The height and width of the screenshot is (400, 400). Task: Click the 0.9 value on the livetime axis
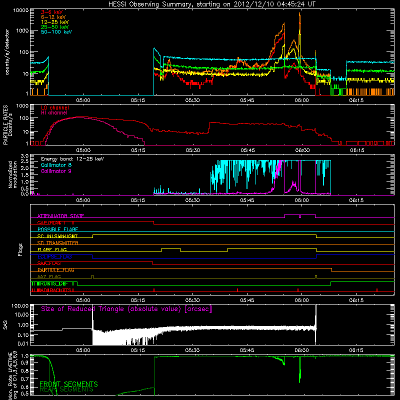click(x=24, y=363)
